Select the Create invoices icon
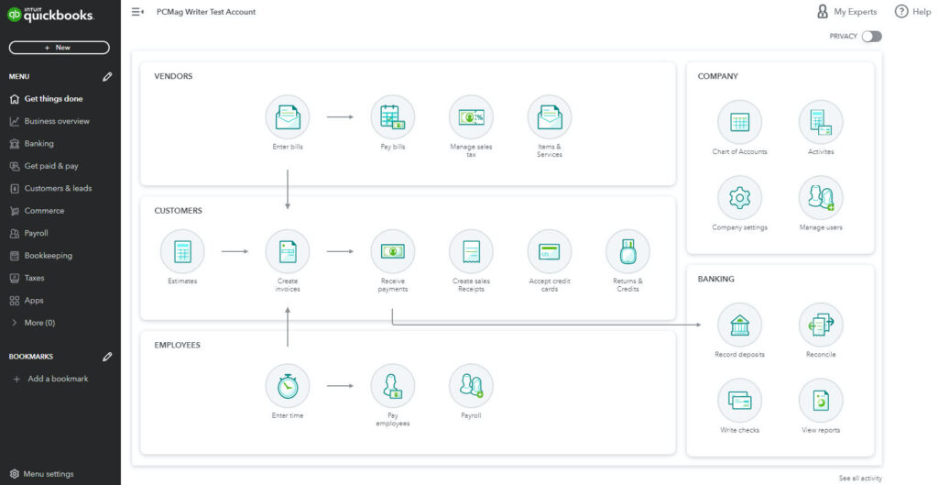938x485 pixels. tap(288, 251)
